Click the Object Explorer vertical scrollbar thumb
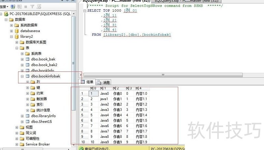 [x=73, y=63]
